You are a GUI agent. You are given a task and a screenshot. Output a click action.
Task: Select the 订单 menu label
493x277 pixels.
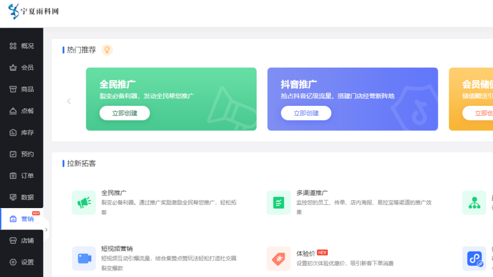click(x=27, y=176)
